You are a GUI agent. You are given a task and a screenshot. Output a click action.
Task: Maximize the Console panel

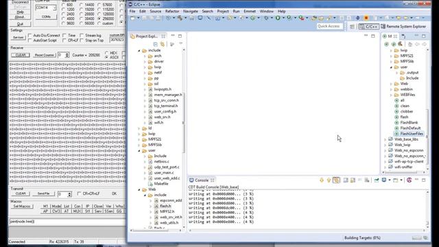coord(424,180)
